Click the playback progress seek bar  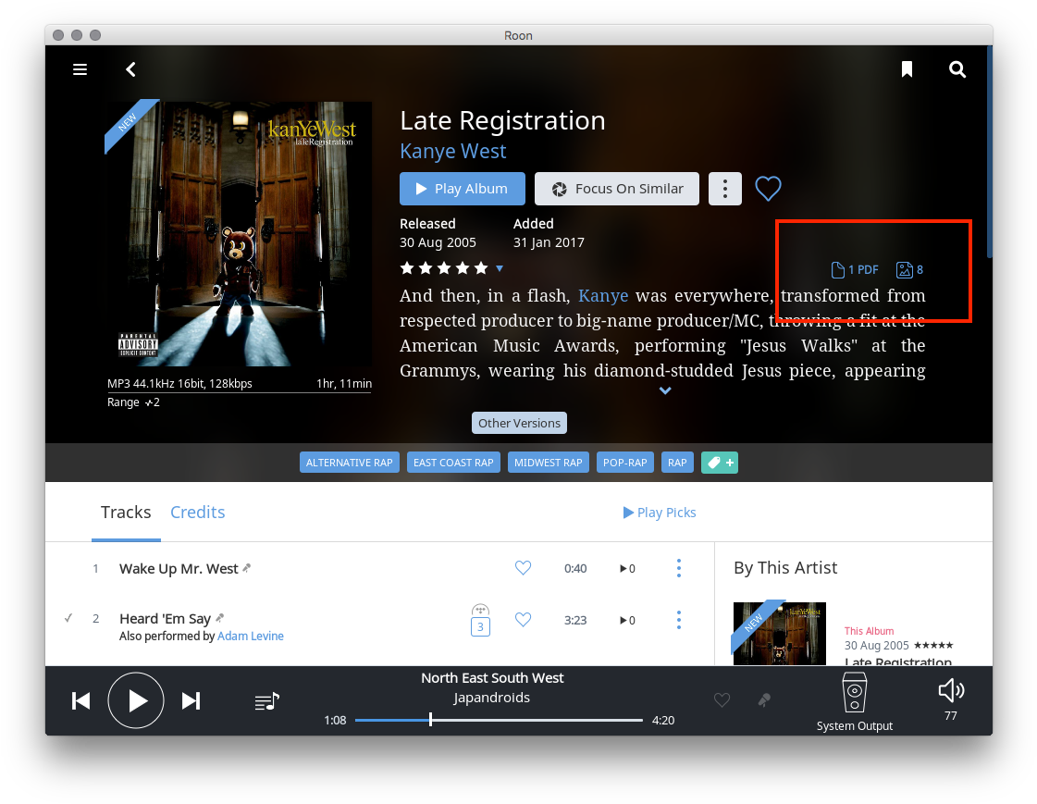(498, 720)
